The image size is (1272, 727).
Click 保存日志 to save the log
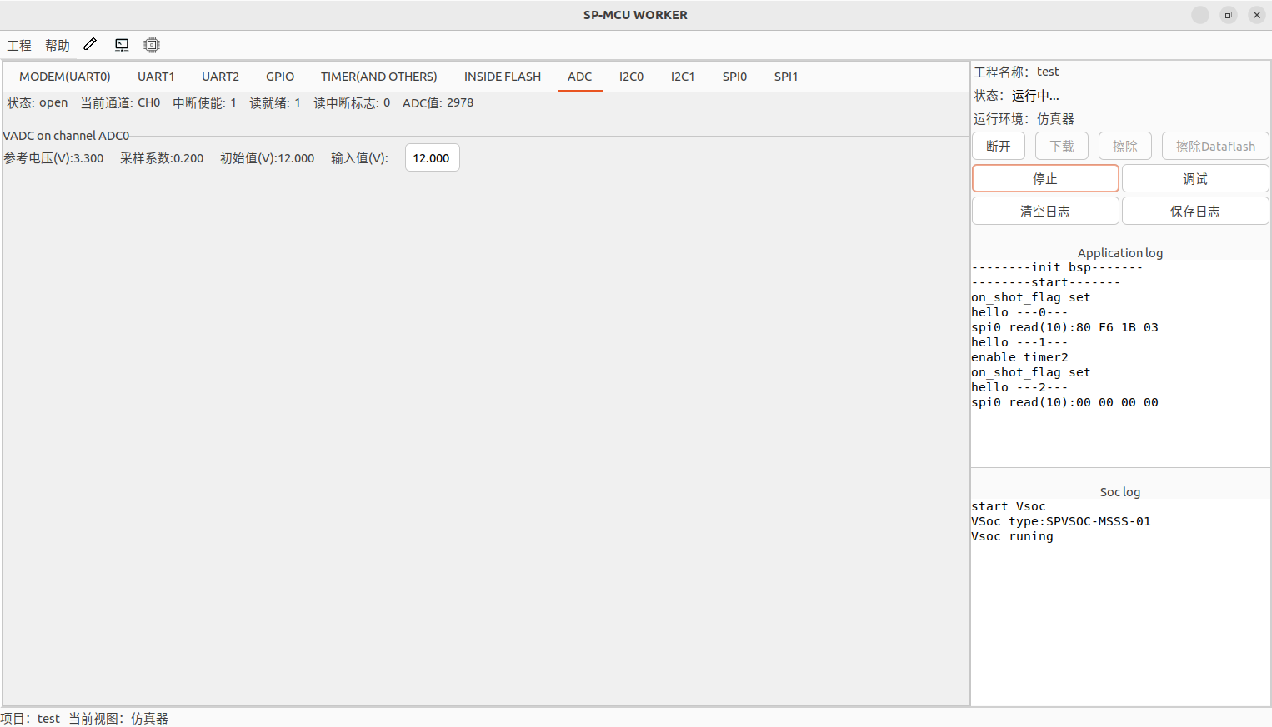pyautogui.click(x=1194, y=212)
